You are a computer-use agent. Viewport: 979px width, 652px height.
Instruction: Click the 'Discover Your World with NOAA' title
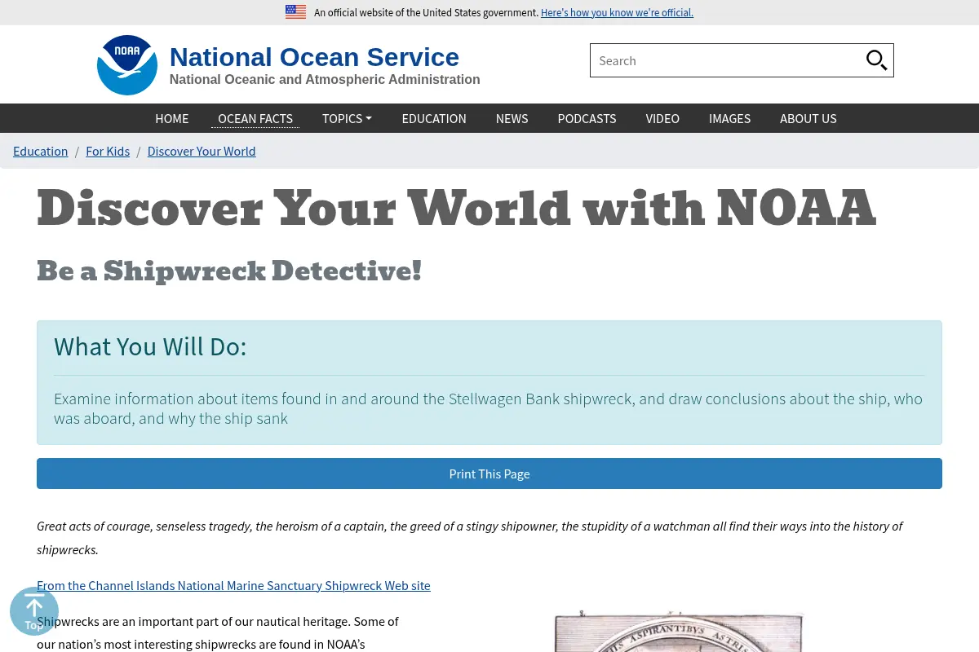456,208
